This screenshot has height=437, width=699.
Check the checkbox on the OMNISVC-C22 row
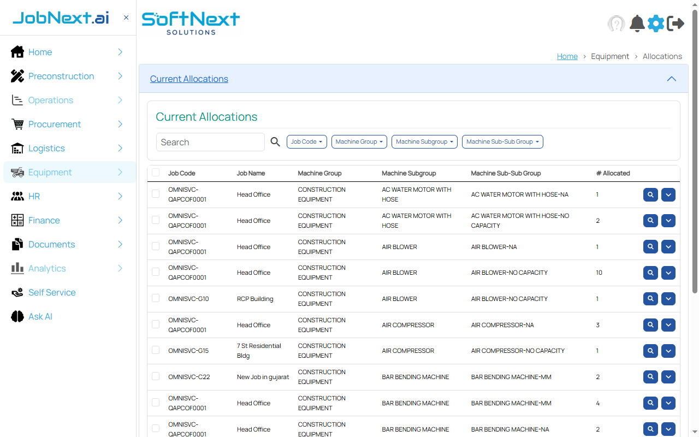click(156, 377)
